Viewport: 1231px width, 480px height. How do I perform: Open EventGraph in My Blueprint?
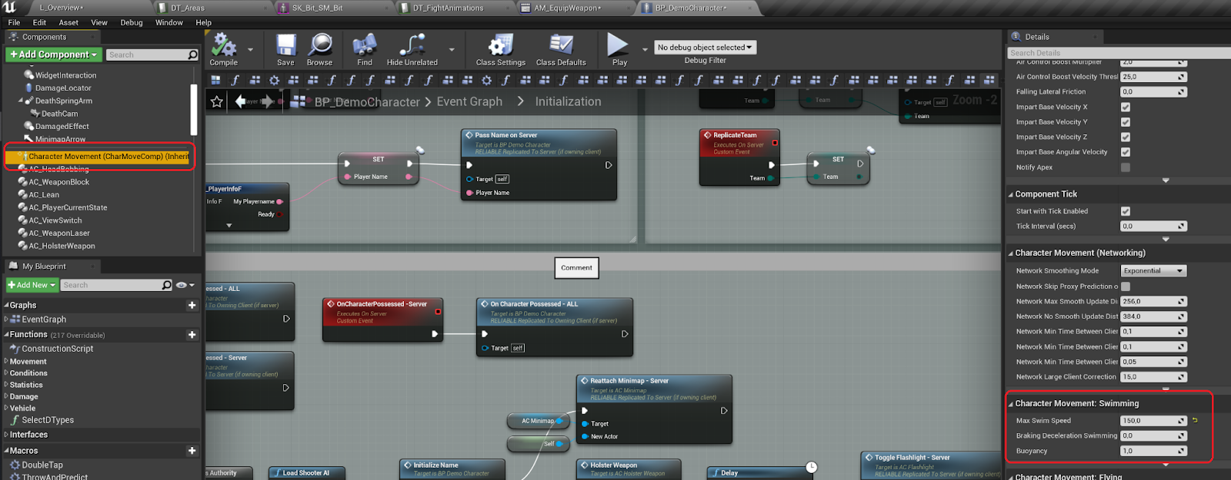43,319
